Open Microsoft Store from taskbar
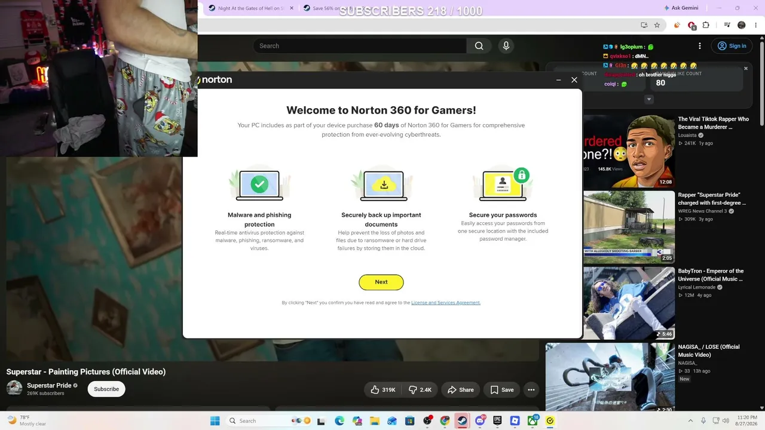 coord(409,421)
